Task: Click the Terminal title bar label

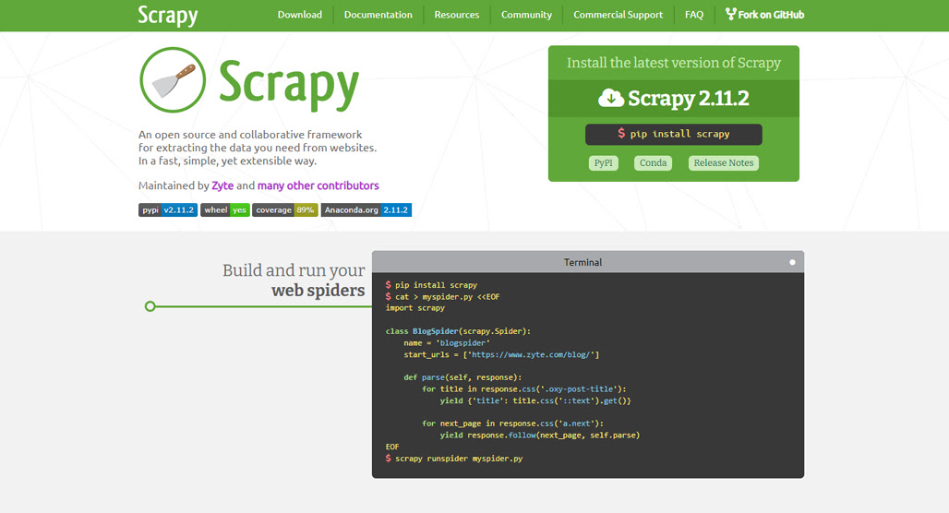Action: (583, 262)
